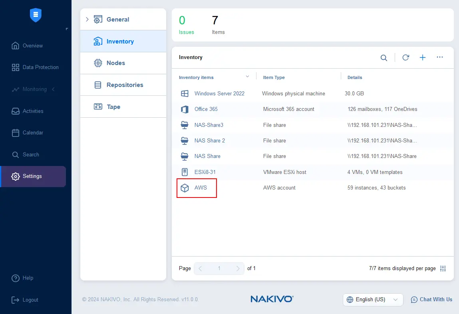Image resolution: width=459 pixels, height=314 pixels.
Task: Go to previous page arrow
Action: pyautogui.click(x=200, y=269)
